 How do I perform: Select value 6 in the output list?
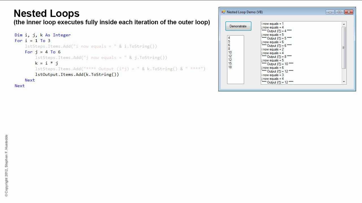236,45
